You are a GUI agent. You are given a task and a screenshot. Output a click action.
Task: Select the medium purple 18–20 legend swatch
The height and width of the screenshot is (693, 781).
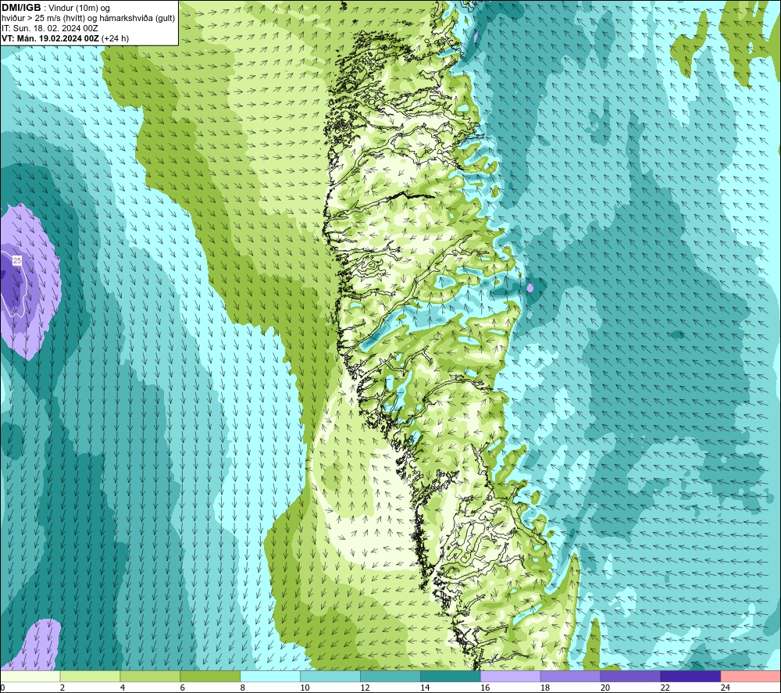point(570,676)
